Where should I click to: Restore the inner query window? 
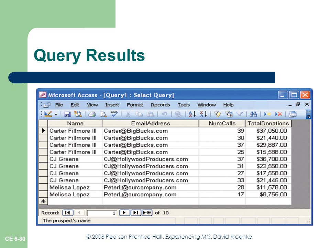coord(298,104)
